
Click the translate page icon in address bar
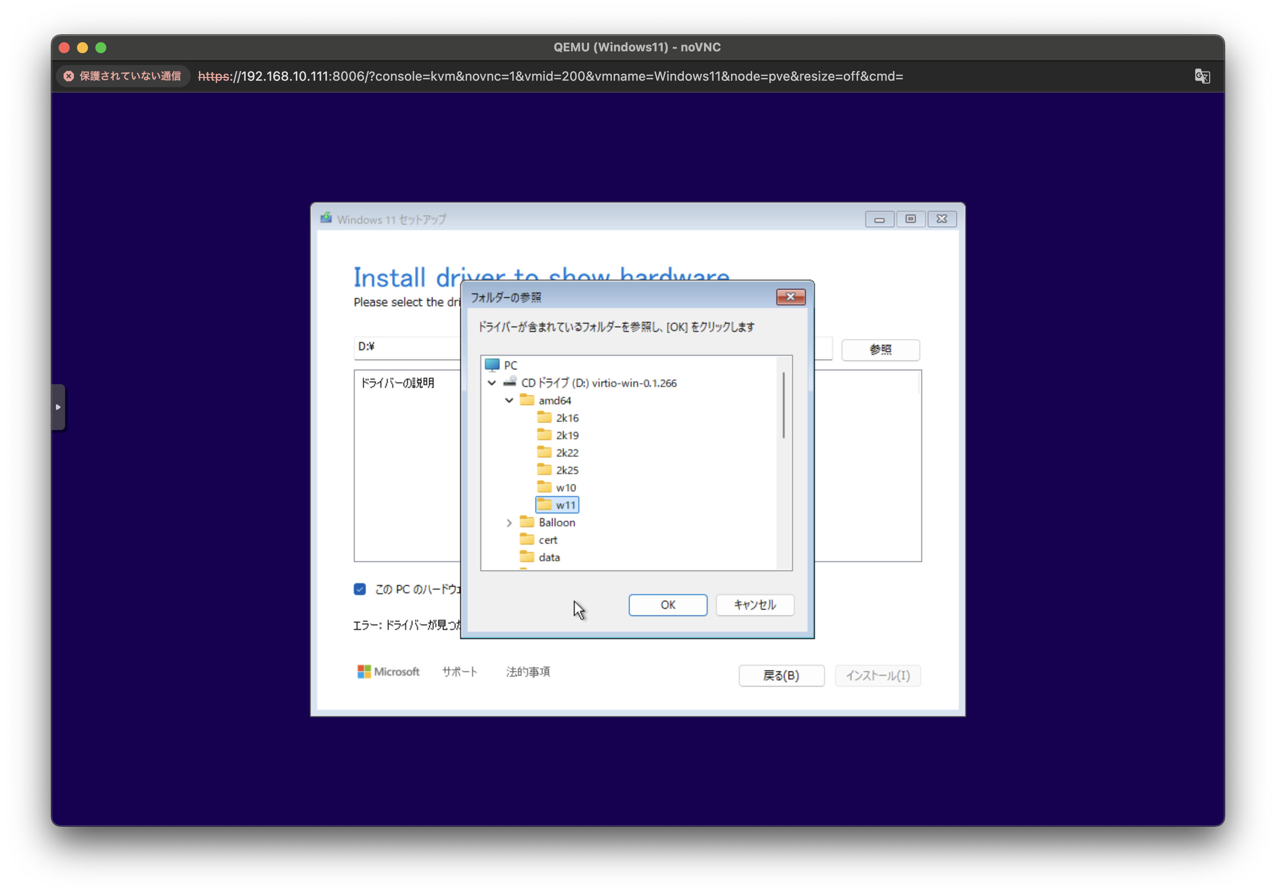pyautogui.click(x=1202, y=76)
